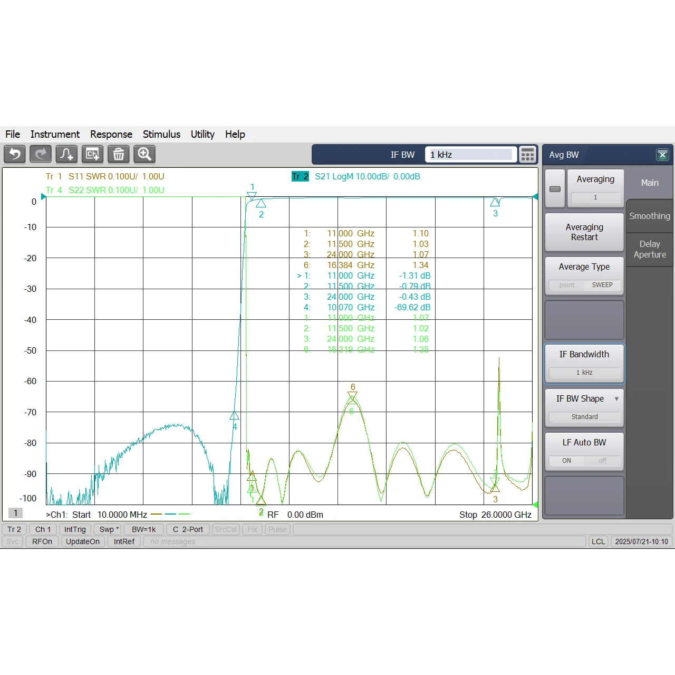
Task: Select the Tr 2 S21 LogM trace label
Action: 356,176
